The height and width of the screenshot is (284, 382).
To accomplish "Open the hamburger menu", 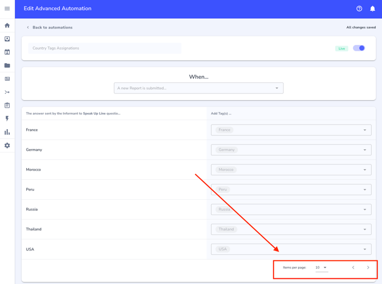I will (7, 9).
